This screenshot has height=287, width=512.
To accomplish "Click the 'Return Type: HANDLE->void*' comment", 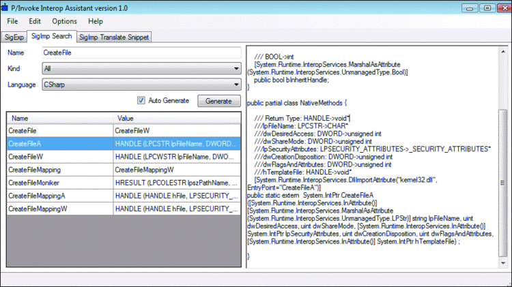I will [x=302, y=119].
